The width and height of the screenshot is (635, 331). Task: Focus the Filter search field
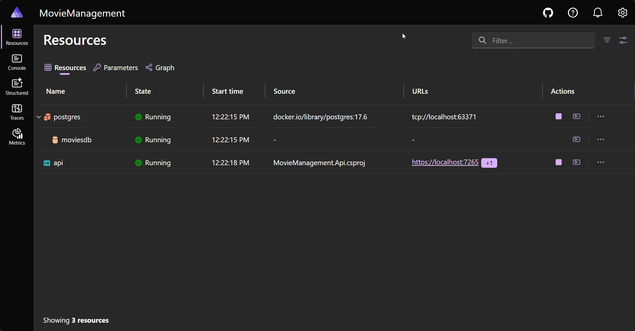(x=533, y=41)
